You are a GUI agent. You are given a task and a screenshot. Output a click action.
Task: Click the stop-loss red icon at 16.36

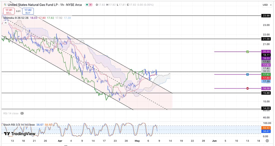click(x=247, y=88)
